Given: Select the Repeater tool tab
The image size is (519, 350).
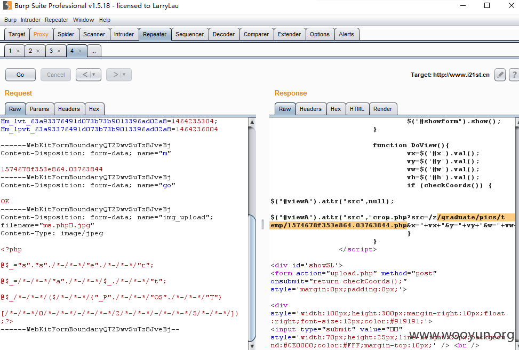Looking at the screenshot, I should point(155,34).
